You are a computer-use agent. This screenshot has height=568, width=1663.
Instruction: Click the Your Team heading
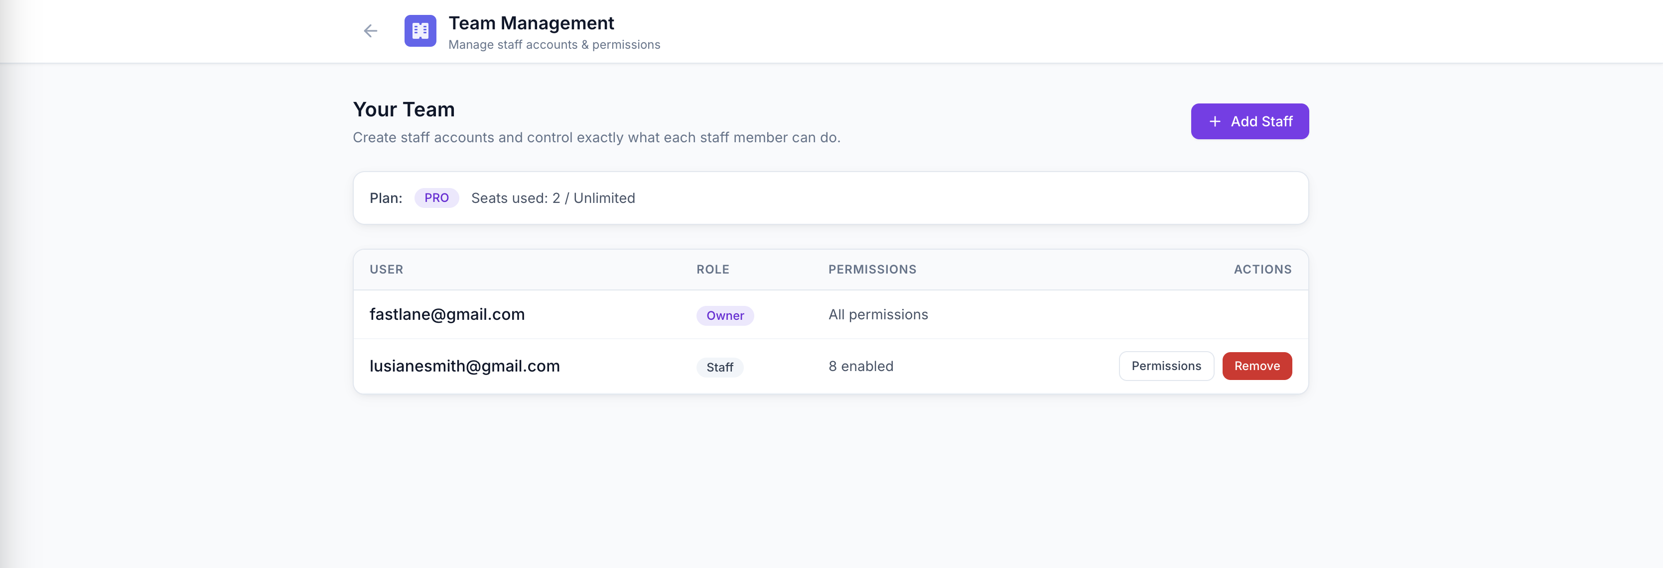[404, 109]
